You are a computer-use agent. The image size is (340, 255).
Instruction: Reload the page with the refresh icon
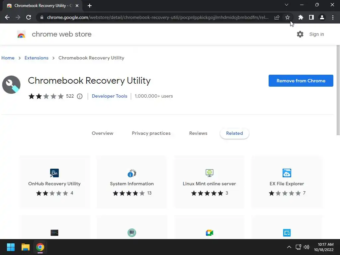coord(29,17)
